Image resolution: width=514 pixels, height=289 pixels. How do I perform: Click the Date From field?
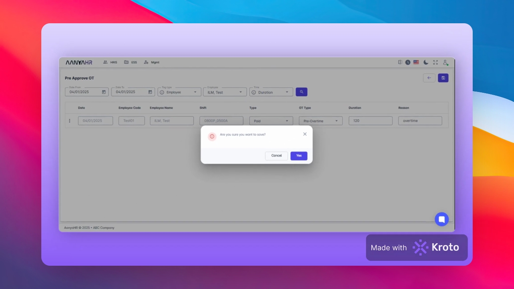click(87, 92)
